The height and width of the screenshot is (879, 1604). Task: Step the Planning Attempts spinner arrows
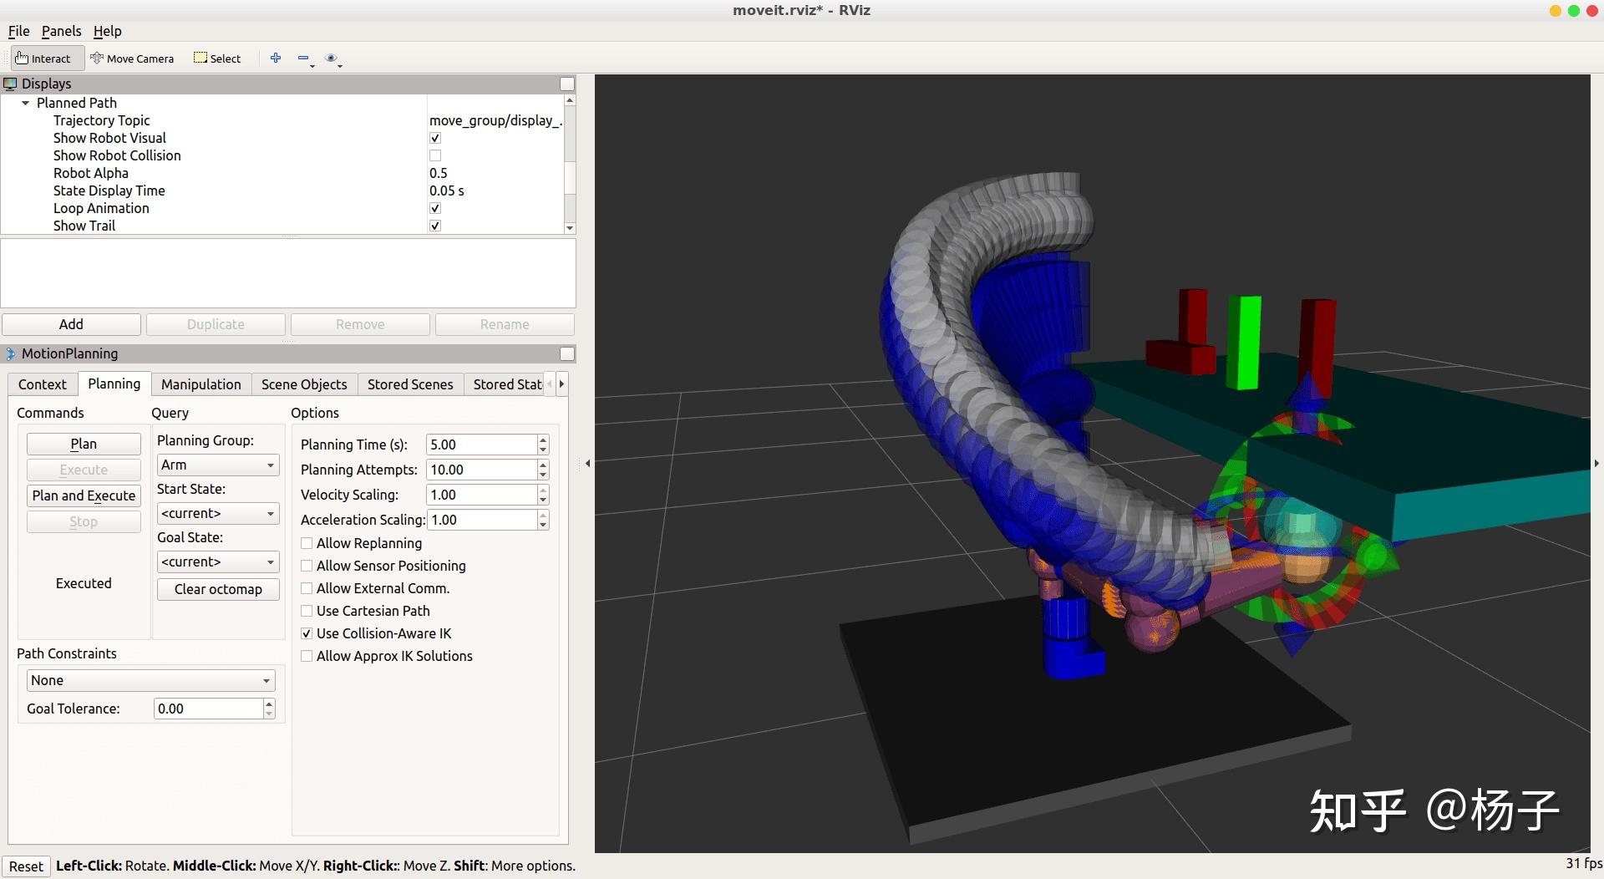[x=543, y=470]
